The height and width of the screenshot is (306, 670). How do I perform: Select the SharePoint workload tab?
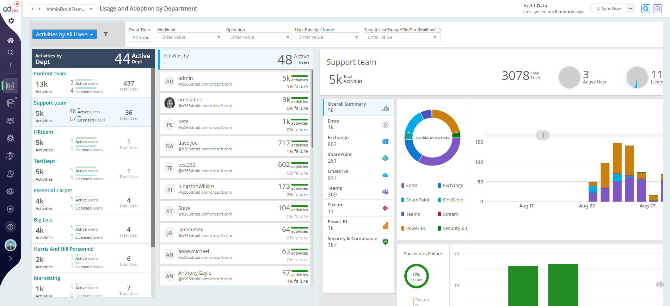[x=358, y=158]
